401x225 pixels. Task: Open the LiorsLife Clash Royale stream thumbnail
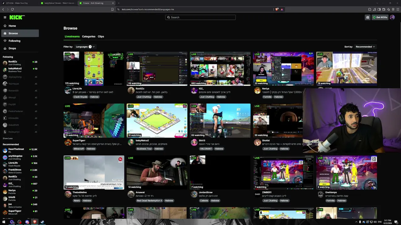94,69
